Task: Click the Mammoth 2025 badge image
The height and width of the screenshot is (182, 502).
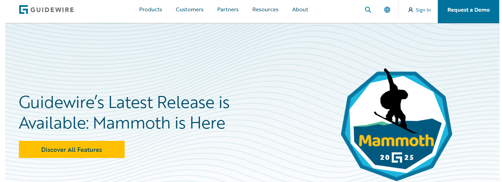Action: (x=397, y=125)
